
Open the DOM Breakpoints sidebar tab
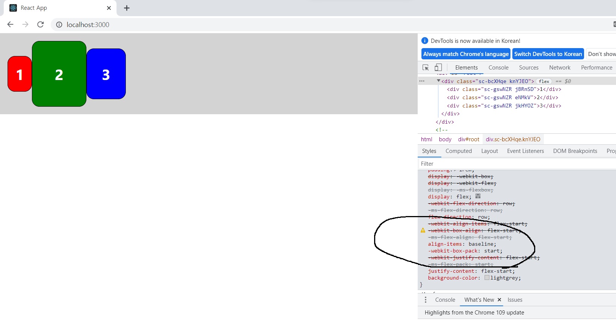[x=575, y=151]
